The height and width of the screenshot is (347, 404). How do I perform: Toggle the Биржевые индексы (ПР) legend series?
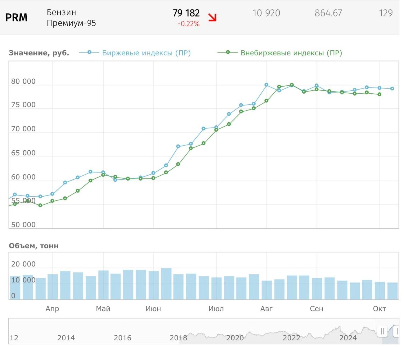click(146, 53)
